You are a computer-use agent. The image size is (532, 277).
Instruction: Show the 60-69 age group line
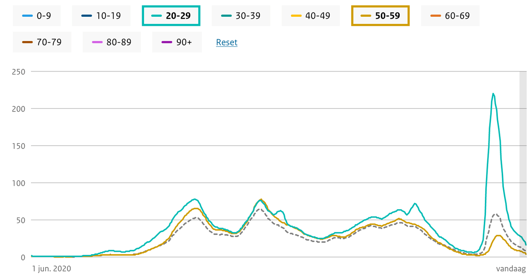tap(450, 16)
